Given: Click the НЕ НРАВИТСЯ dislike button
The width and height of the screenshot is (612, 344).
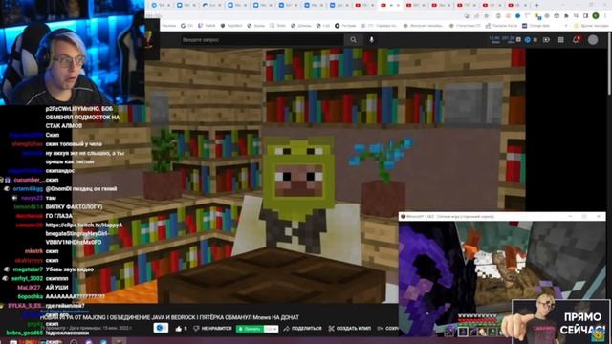Looking at the screenshot, I should coord(212,329).
